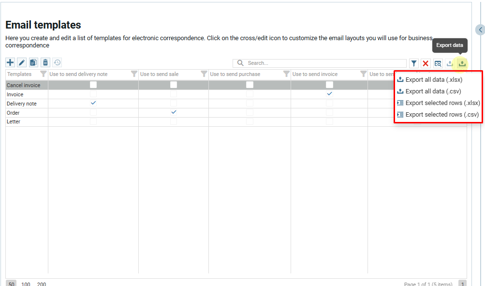Toggle send sale checkbox in Order row
Image resolution: width=485 pixels, height=286 pixels.
pyautogui.click(x=174, y=112)
